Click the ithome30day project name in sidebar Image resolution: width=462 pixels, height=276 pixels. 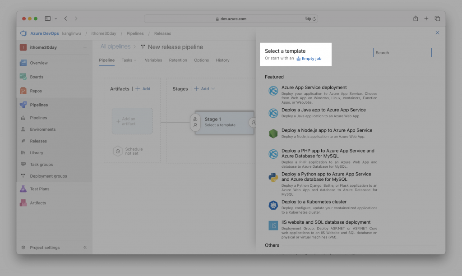pos(43,47)
